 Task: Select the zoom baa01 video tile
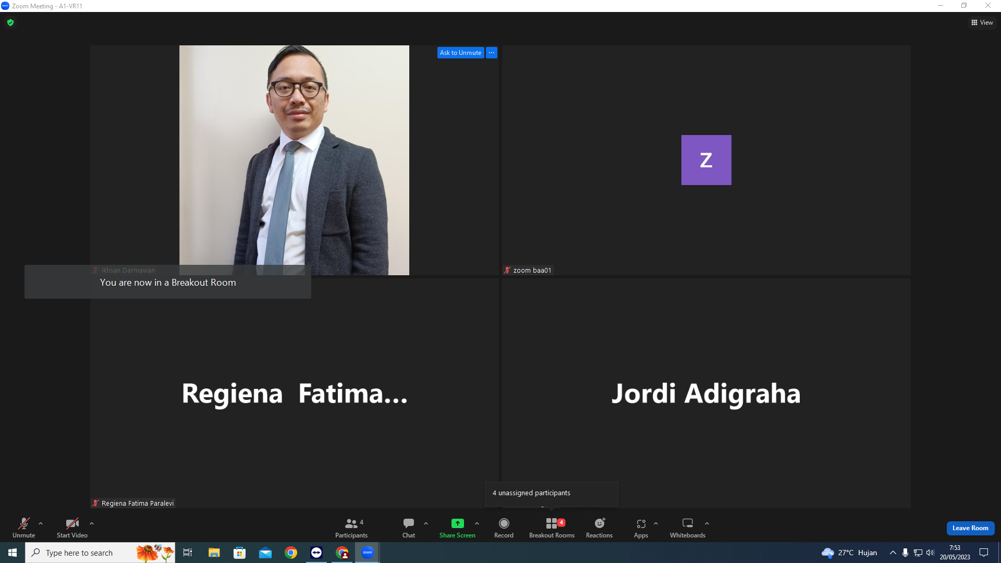tap(706, 160)
